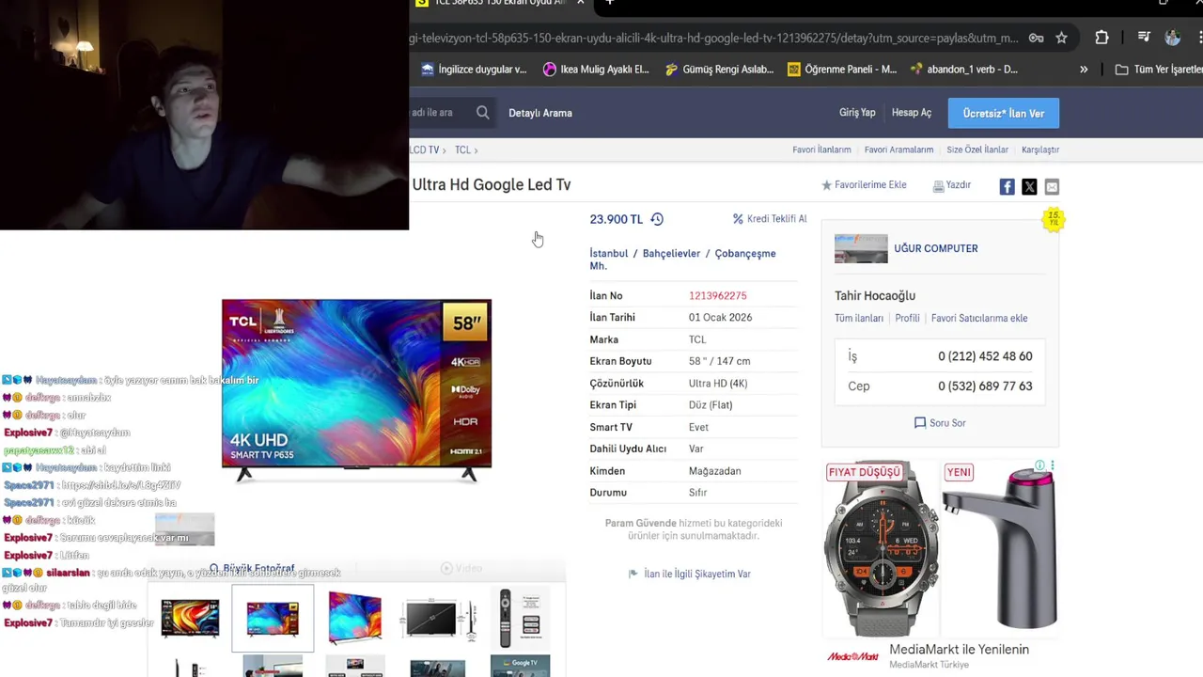Viewport: 1203px width, 677px height.
Task: Click Hesap Aç link
Action: pos(912,113)
